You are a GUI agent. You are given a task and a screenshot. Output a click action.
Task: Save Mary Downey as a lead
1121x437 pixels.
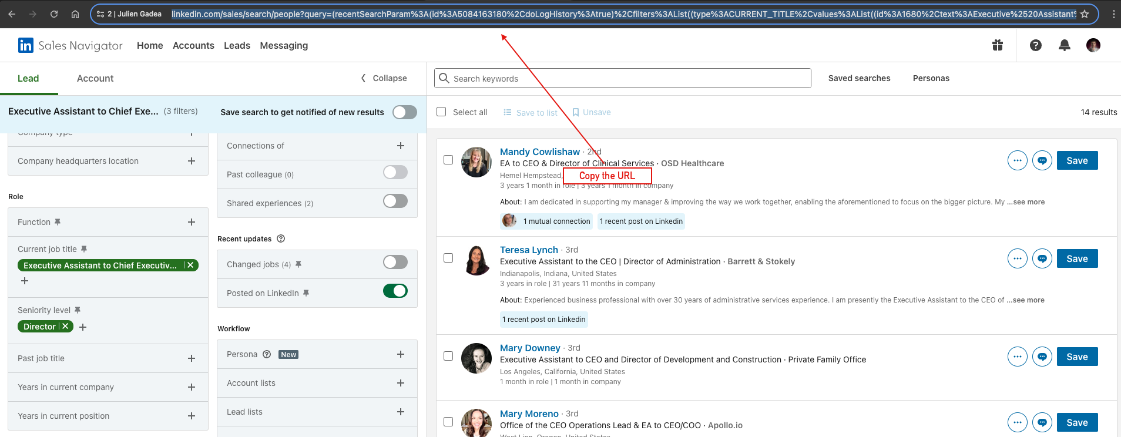(x=1076, y=357)
